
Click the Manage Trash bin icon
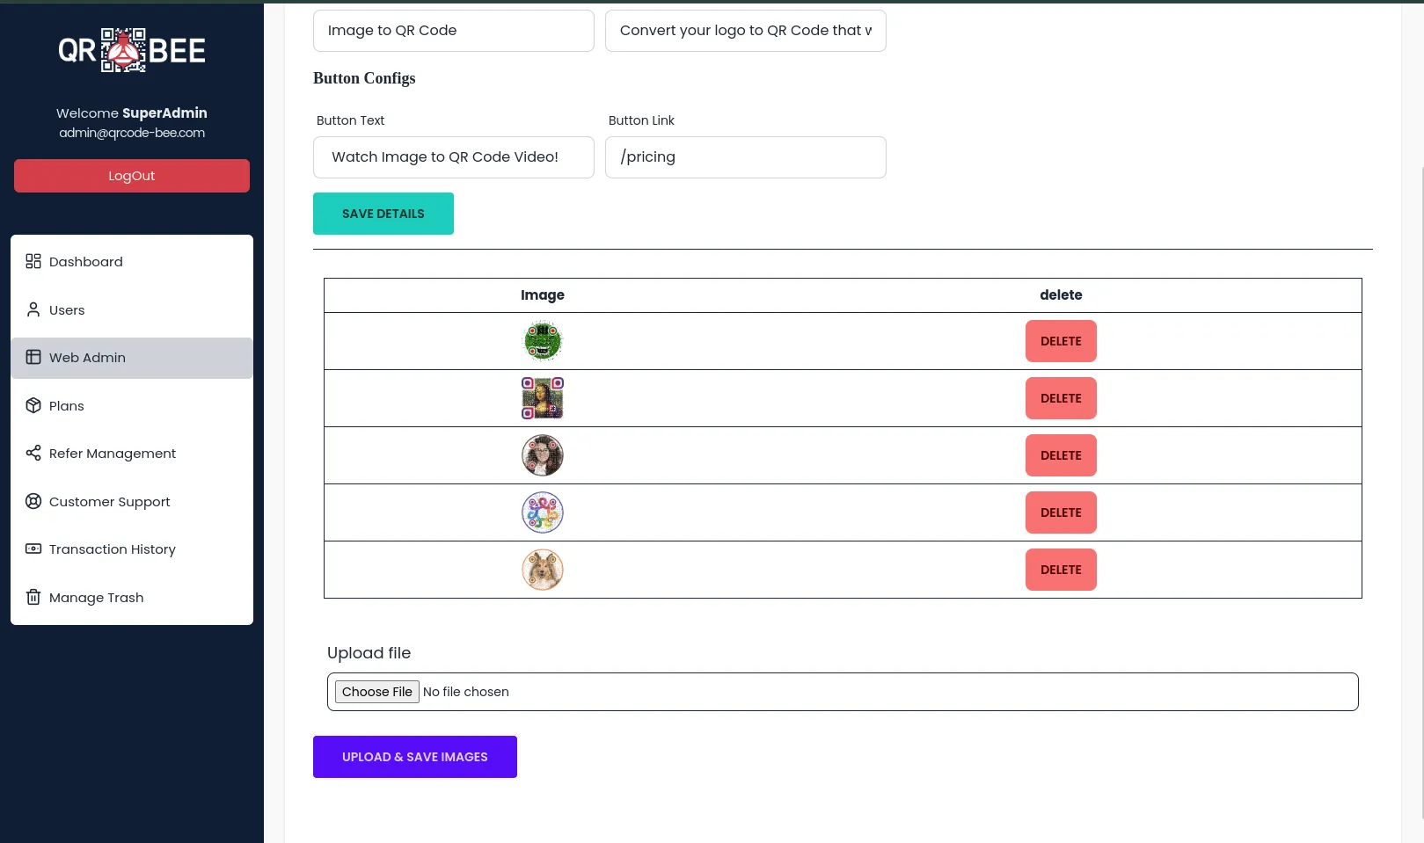click(x=33, y=597)
